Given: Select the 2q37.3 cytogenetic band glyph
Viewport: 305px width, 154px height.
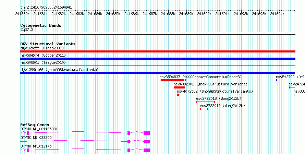Looking at the screenshot, I should pos(158,33).
